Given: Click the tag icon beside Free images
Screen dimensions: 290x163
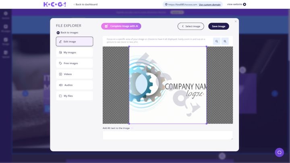Looking at the screenshot, I should pyautogui.click(x=60, y=63).
